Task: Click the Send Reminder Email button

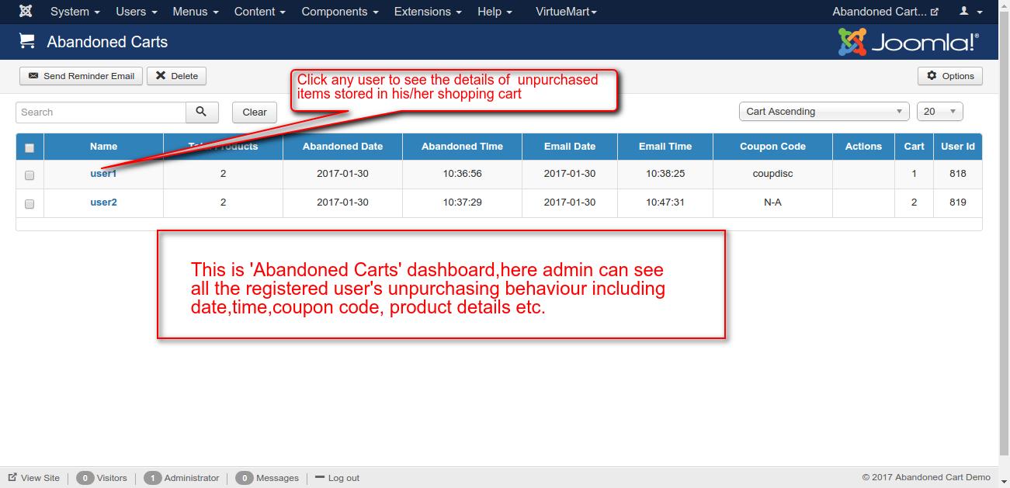Action: (81, 76)
